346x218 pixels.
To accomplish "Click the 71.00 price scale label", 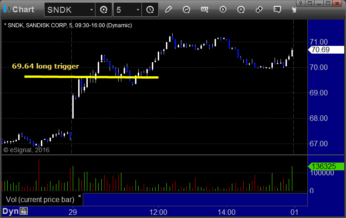I will coord(319,42).
